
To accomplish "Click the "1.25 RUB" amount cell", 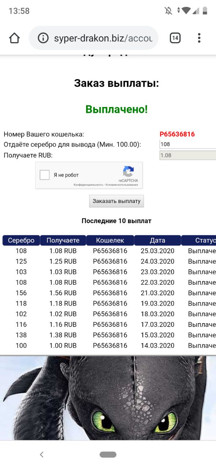I will [x=63, y=261].
